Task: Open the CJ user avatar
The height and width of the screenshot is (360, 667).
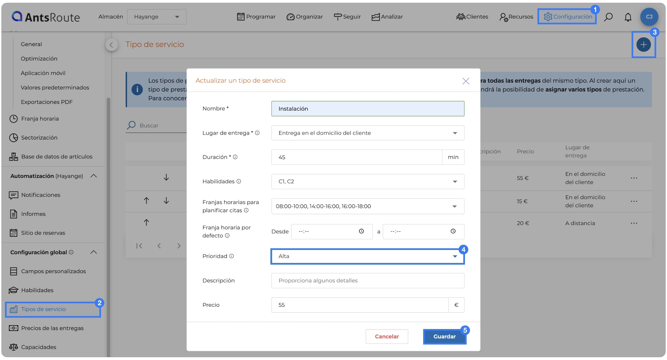Action: (x=649, y=17)
